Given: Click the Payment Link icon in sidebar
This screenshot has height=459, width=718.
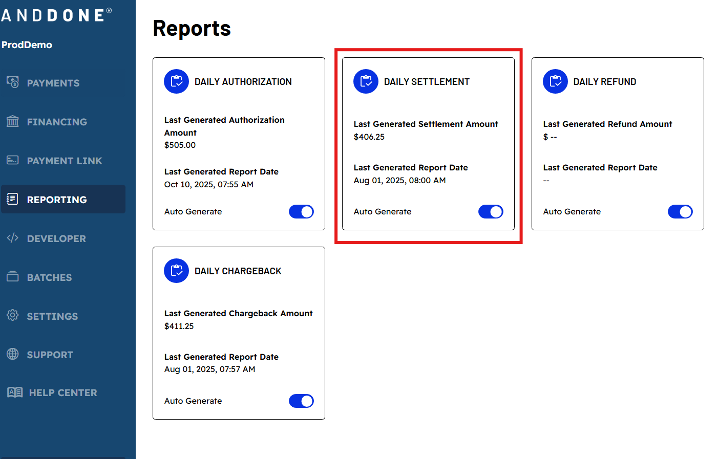Looking at the screenshot, I should pyautogui.click(x=13, y=160).
